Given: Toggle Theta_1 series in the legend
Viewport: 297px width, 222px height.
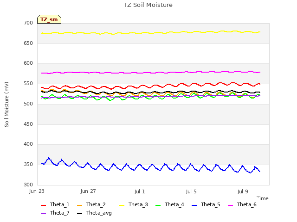Looking at the screenshot, I should point(55,204).
